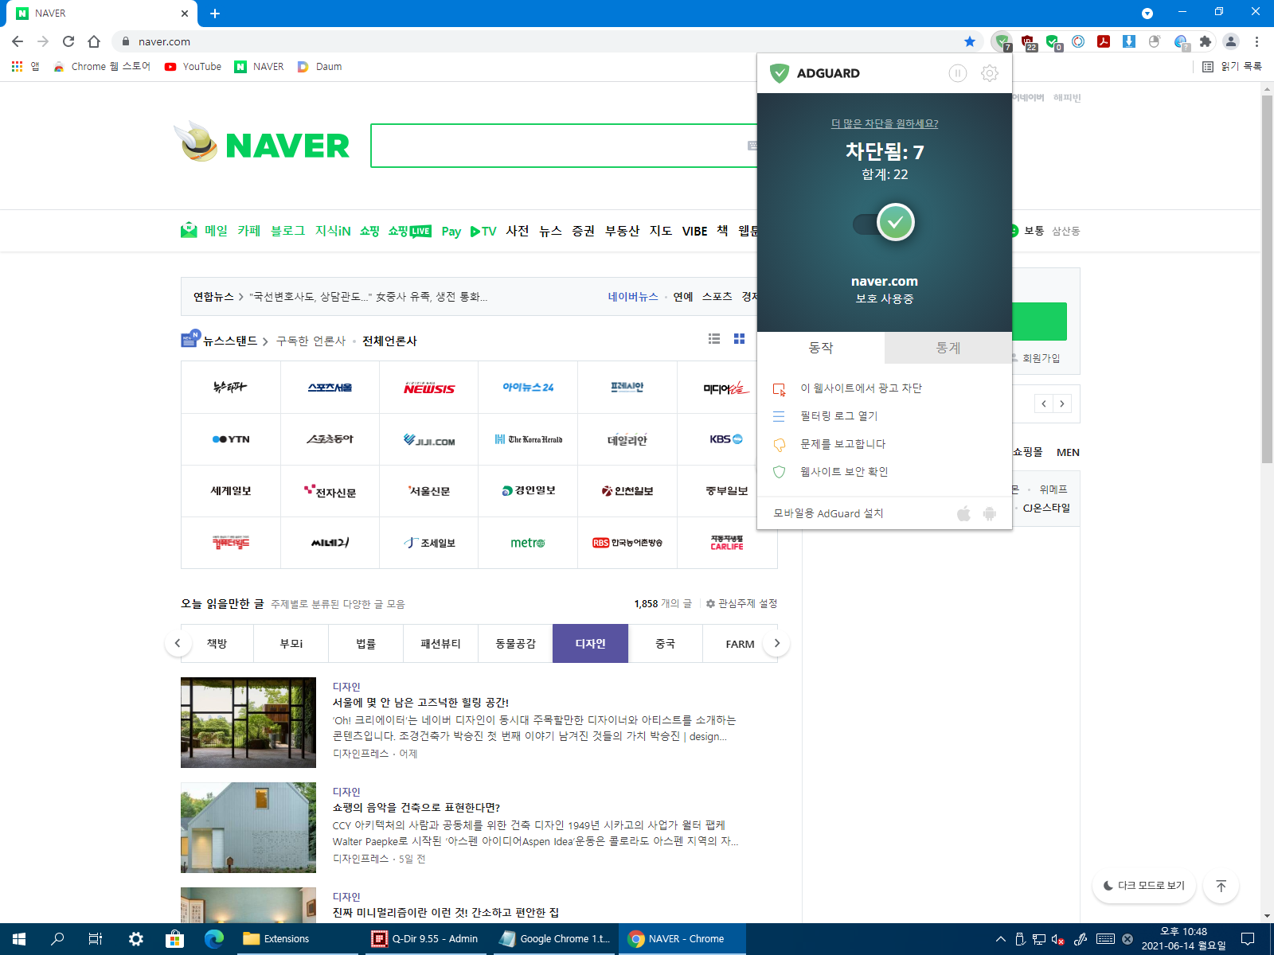The width and height of the screenshot is (1274, 955).
Task: Open 관심주제 설정 settings
Action: click(x=741, y=604)
